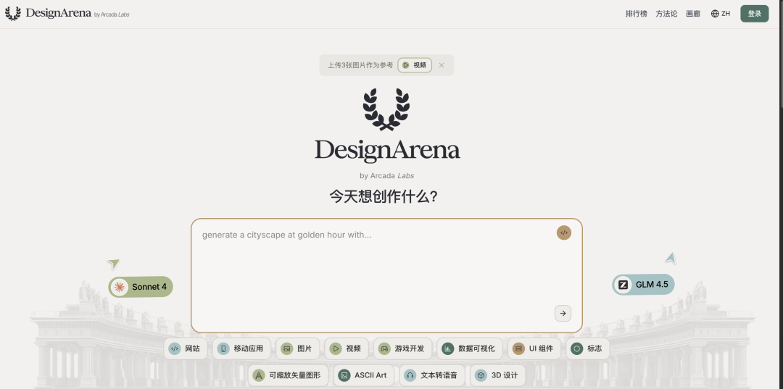Select the 数据可视化 data visualization category
The image size is (783, 389).
[x=469, y=348]
